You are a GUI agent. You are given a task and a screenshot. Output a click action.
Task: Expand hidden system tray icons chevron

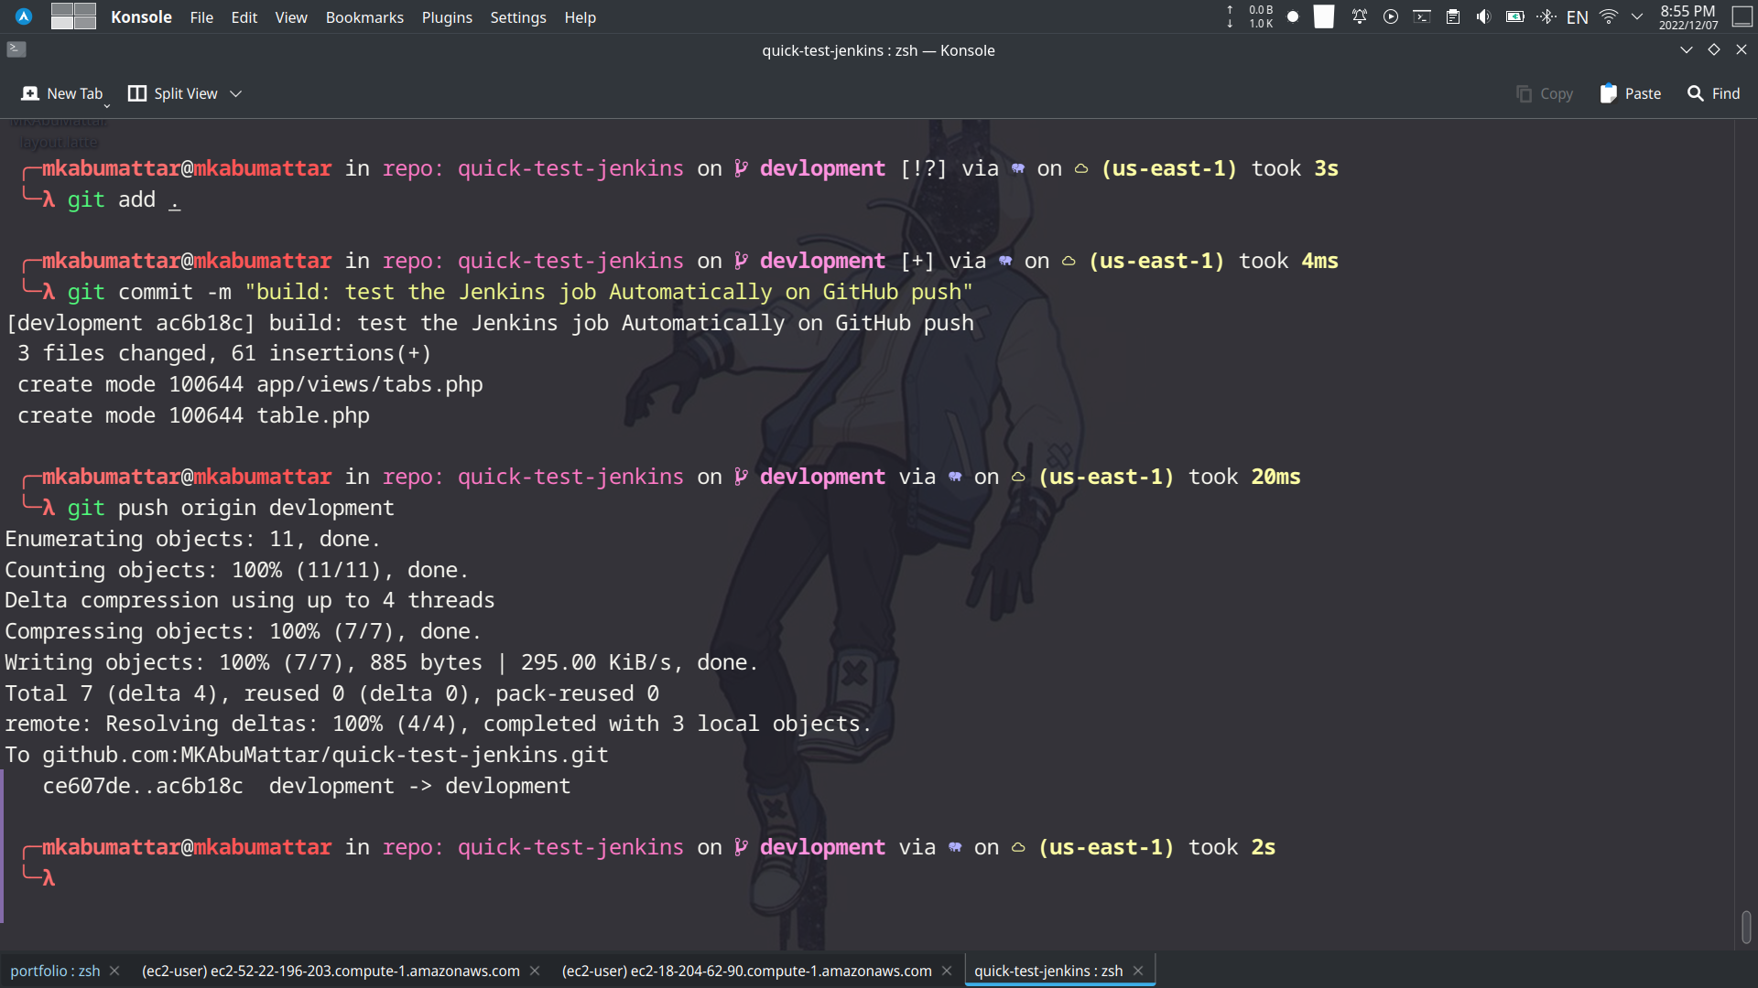(1637, 16)
